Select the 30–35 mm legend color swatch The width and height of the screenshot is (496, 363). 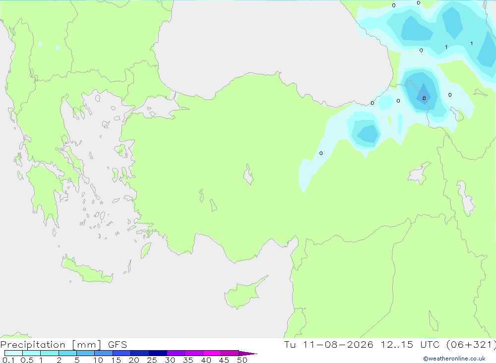pos(176,353)
